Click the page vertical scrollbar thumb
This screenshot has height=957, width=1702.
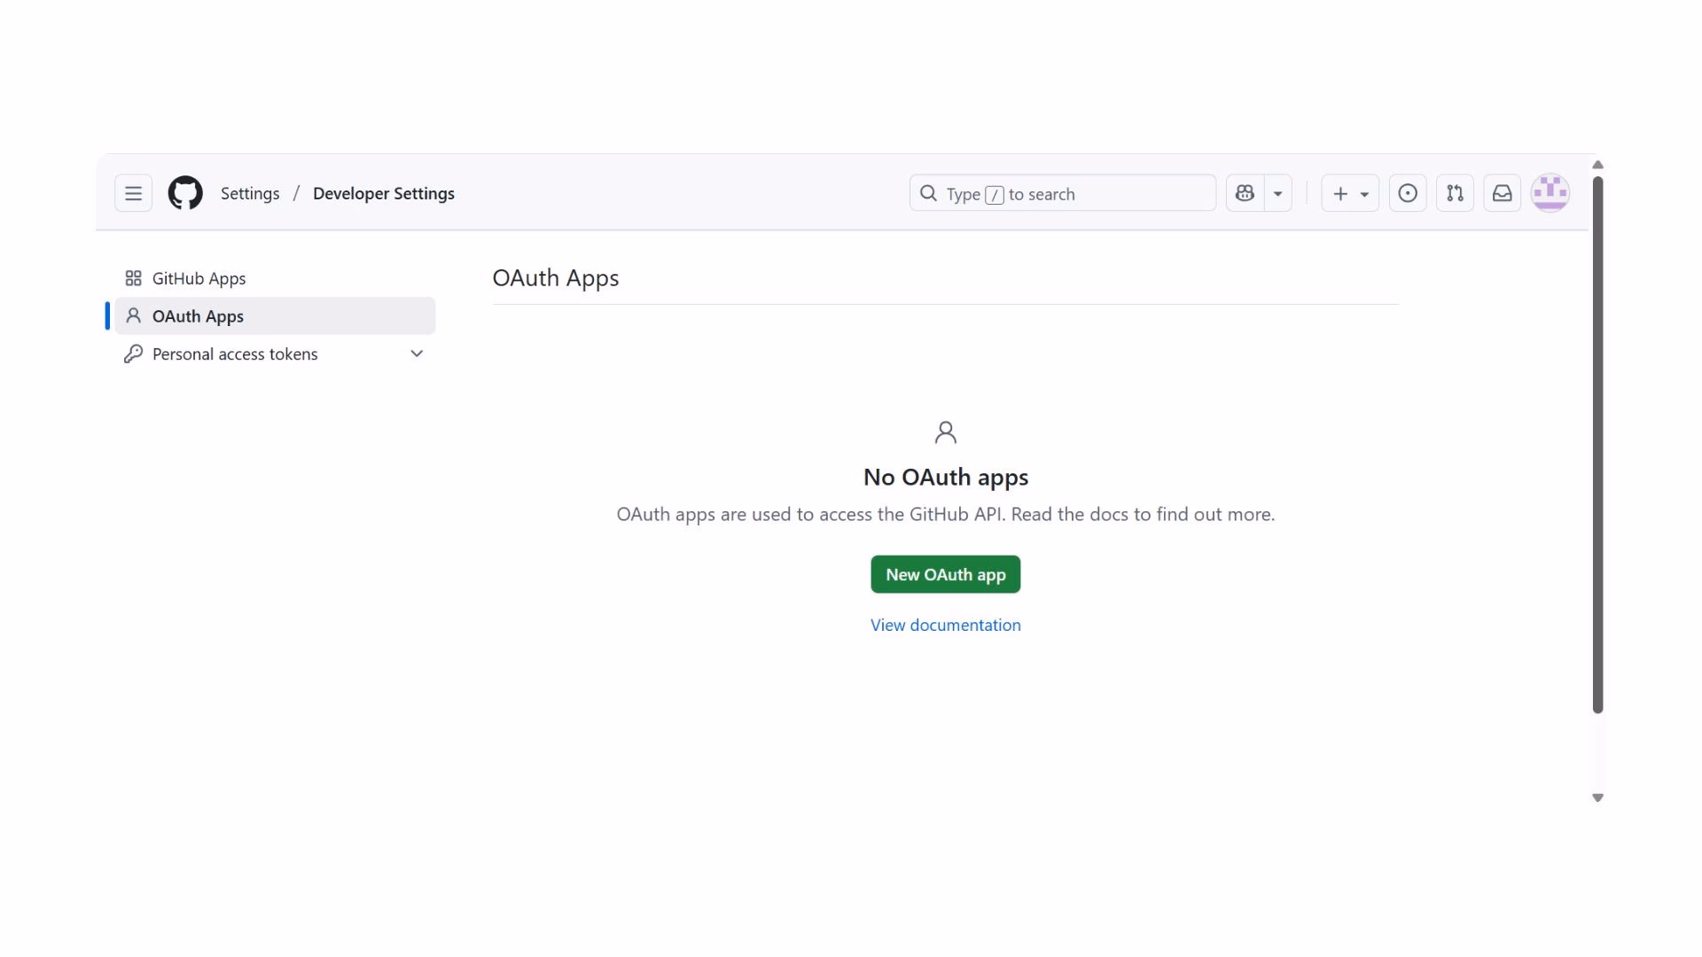(1597, 445)
